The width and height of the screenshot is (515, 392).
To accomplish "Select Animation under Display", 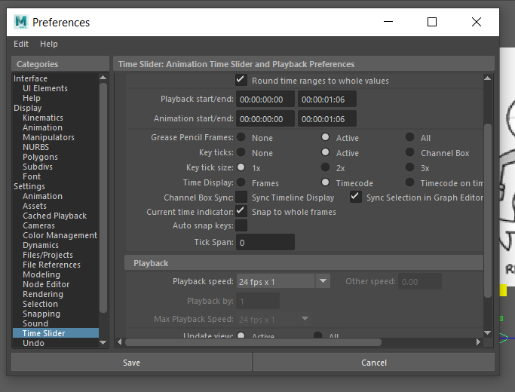I will click(x=42, y=127).
